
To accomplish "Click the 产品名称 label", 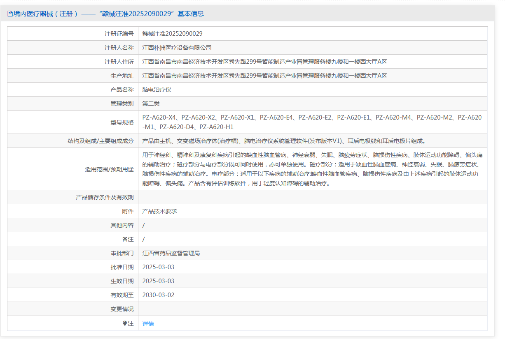I will [122, 90].
